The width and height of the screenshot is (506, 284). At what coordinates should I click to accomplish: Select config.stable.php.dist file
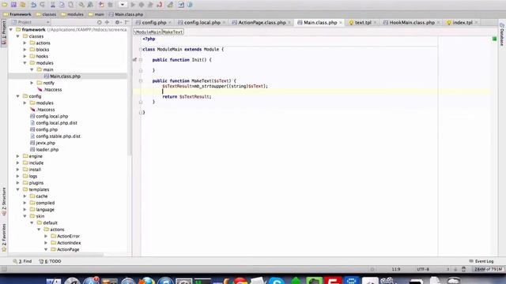pyautogui.click(x=58, y=136)
